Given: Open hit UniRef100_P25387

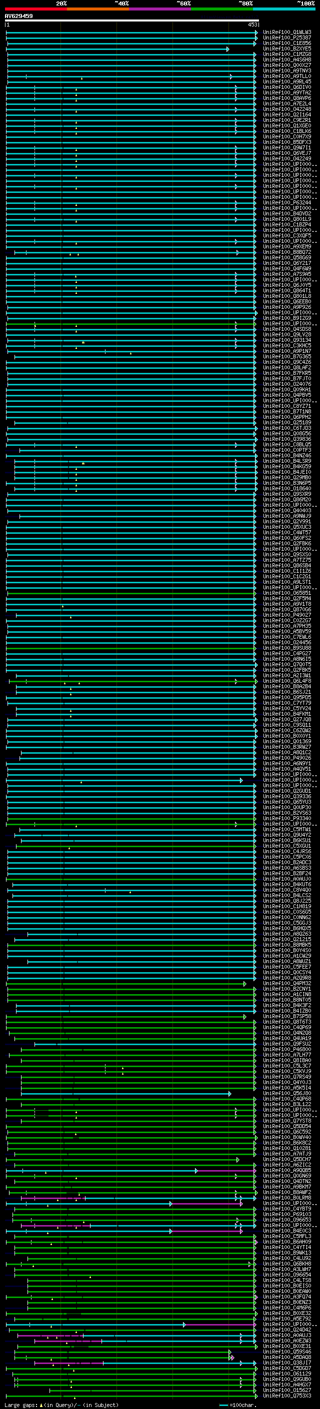Looking at the screenshot, I should 287,38.
